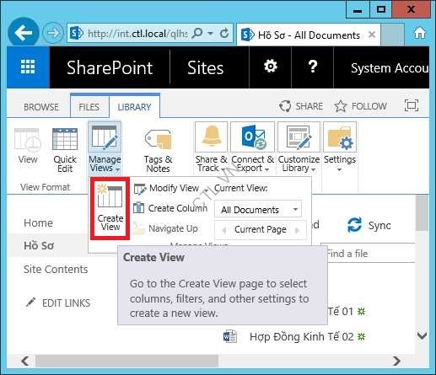Open Hồ Sơ in left navigation
Image resolution: width=436 pixels, height=375 pixels.
coord(39,245)
